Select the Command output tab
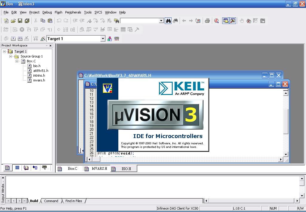The image size is (306, 212). click(x=51, y=201)
